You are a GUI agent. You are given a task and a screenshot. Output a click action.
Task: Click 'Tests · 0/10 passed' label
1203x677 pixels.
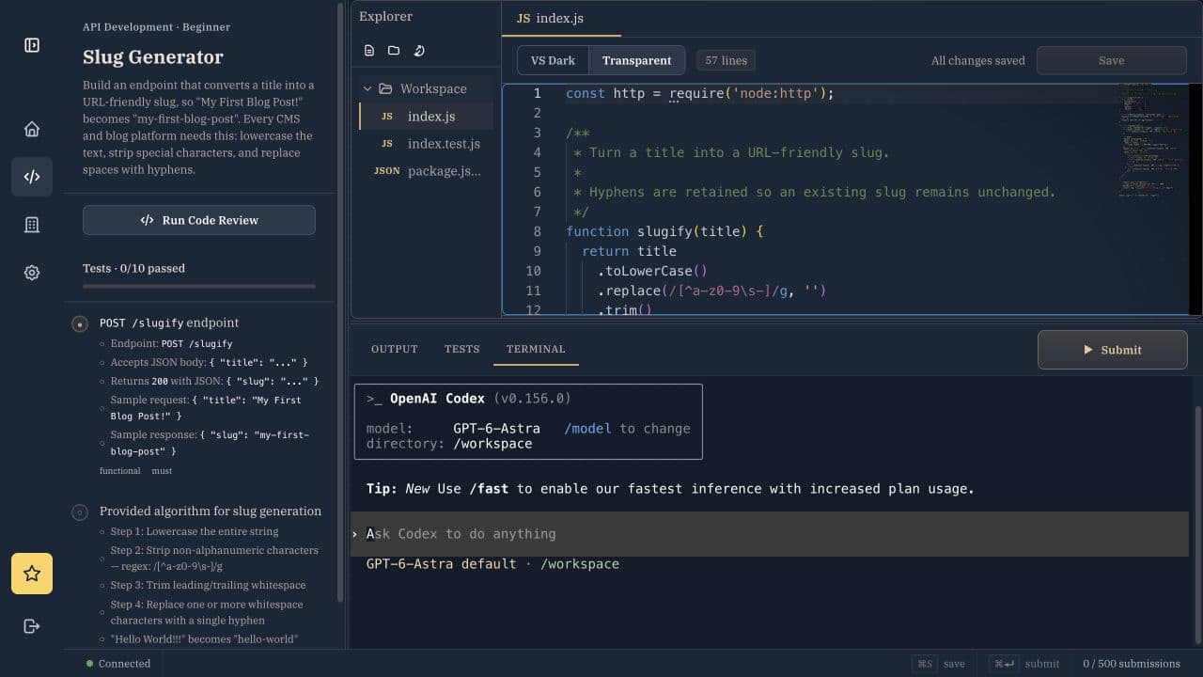[x=133, y=268]
